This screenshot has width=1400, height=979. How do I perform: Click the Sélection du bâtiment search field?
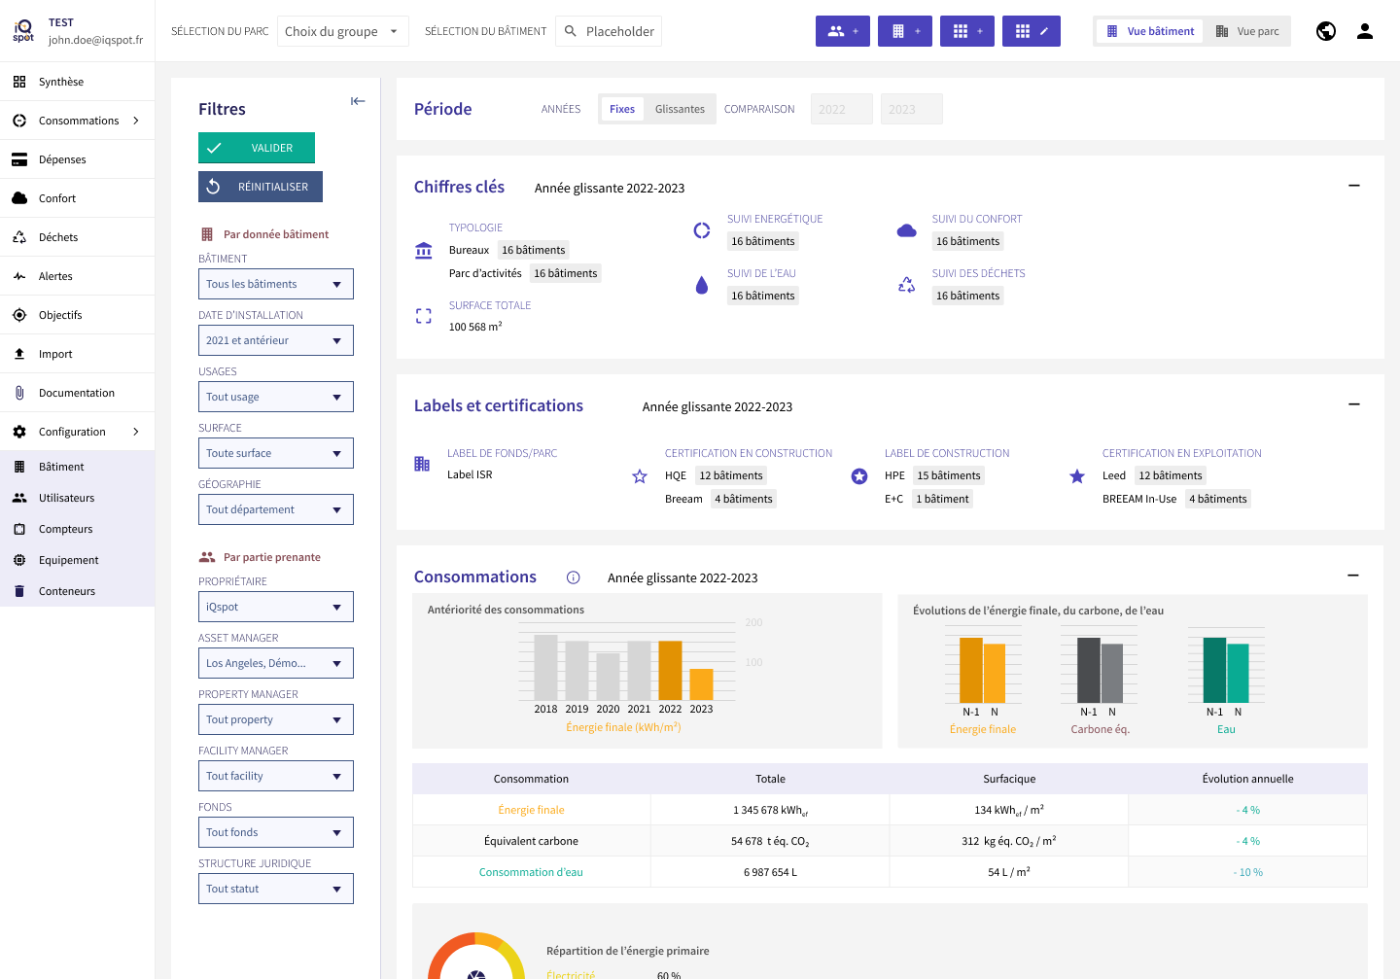(x=609, y=31)
